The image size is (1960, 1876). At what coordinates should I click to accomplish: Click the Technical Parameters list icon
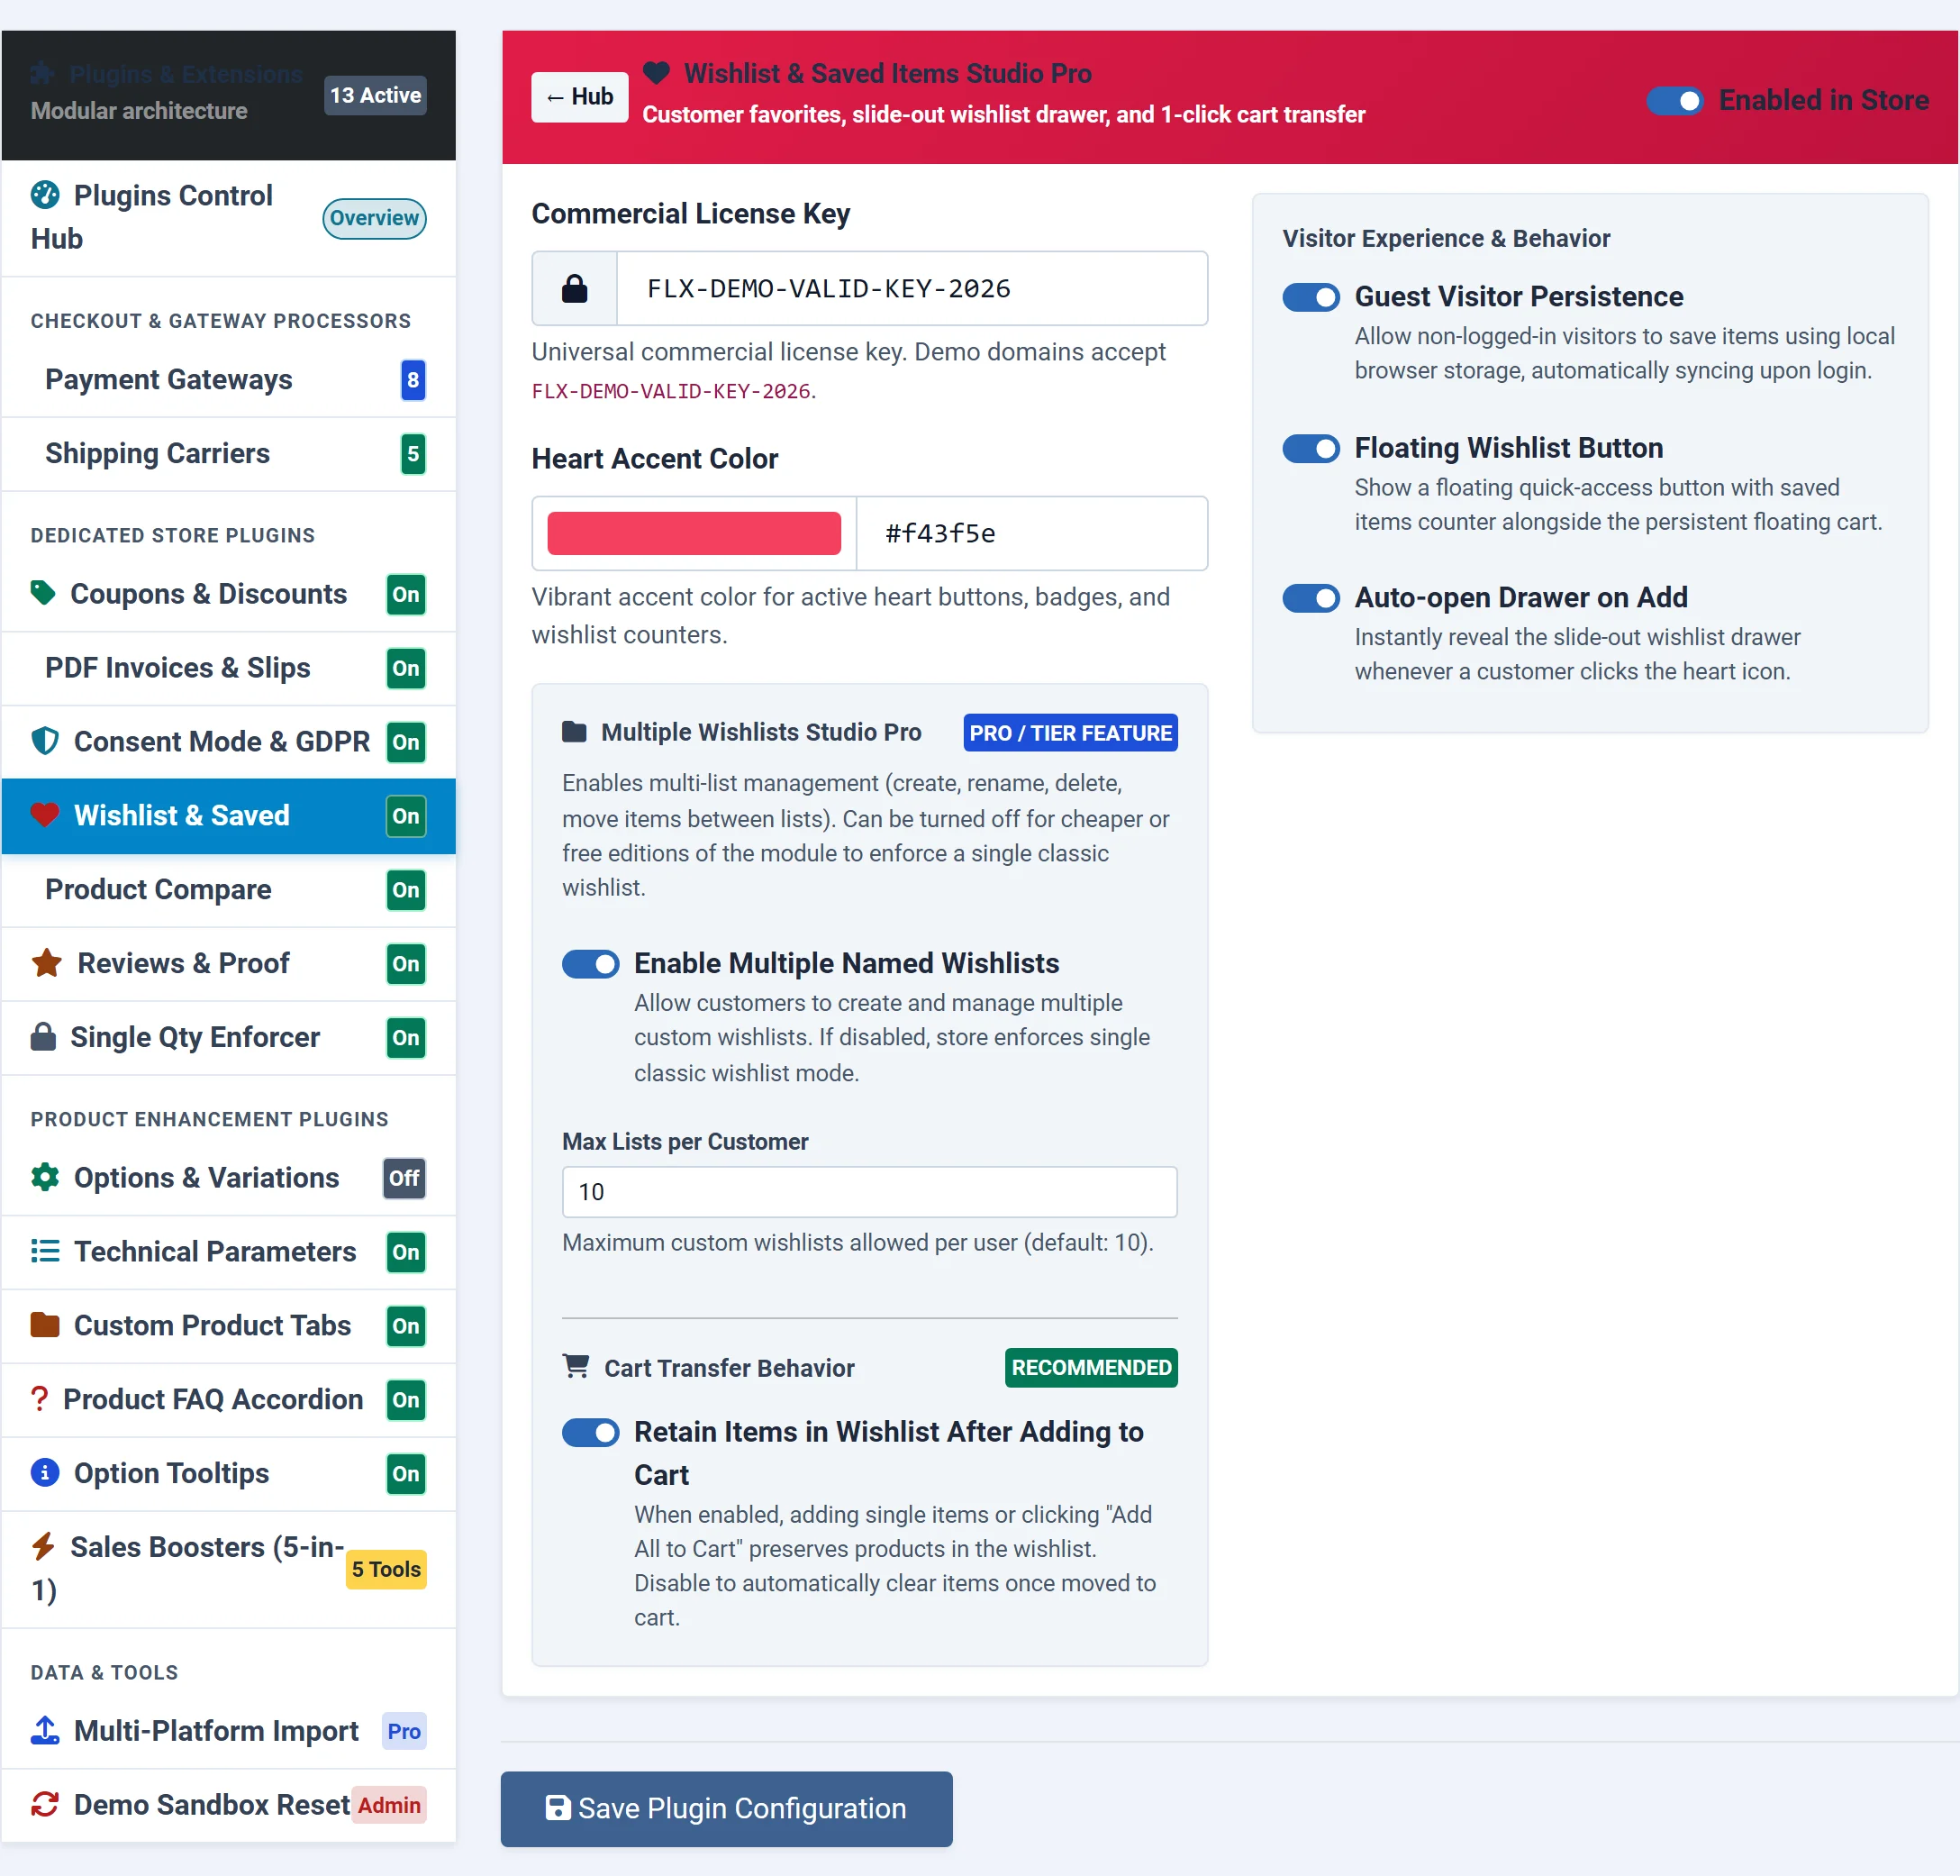45,1251
